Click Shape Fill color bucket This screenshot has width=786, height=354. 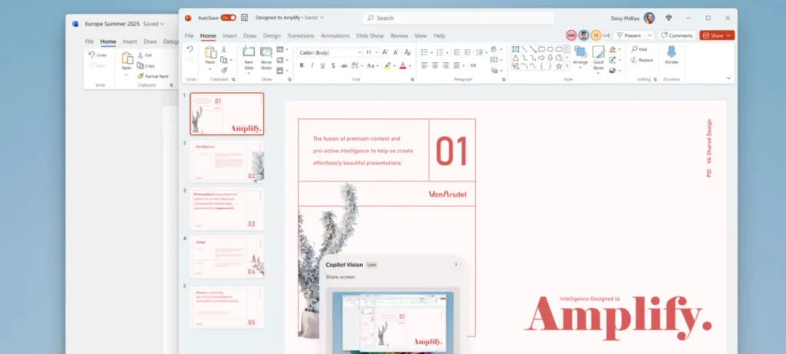(612, 49)
